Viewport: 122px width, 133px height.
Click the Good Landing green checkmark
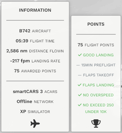(x=80, y=55)
